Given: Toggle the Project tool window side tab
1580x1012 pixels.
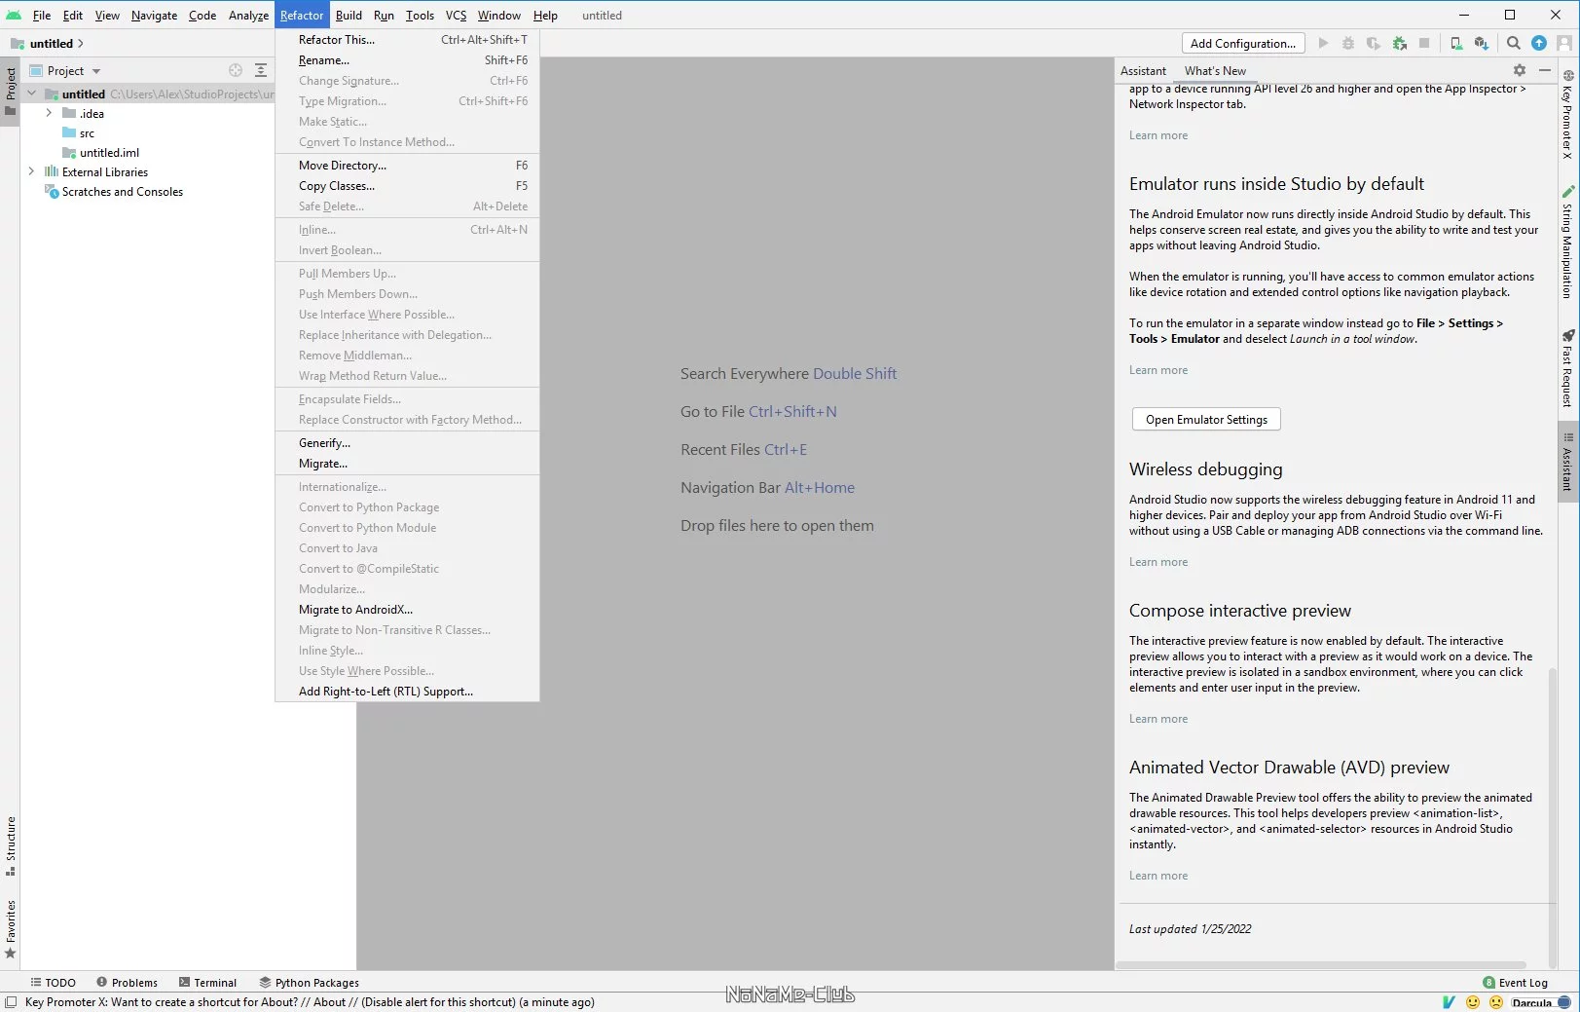Looking at the screenshot, I should (x=10, y=90).
